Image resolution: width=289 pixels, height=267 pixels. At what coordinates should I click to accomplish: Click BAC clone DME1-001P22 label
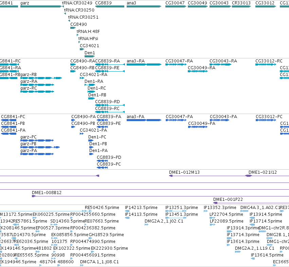click(x=228, y=199)
